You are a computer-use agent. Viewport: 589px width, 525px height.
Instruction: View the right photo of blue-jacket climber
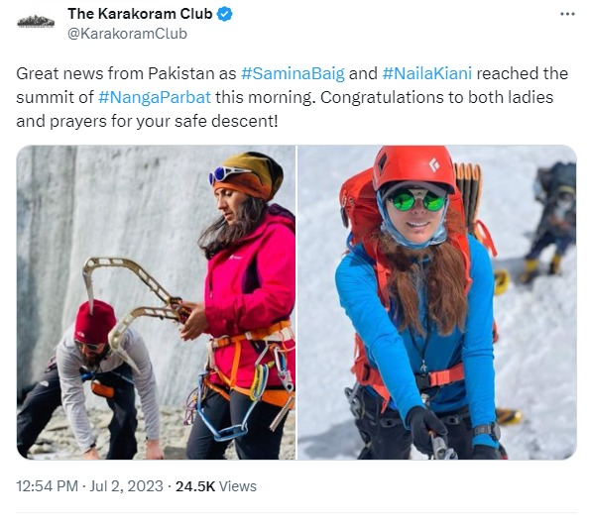[437, 302]
